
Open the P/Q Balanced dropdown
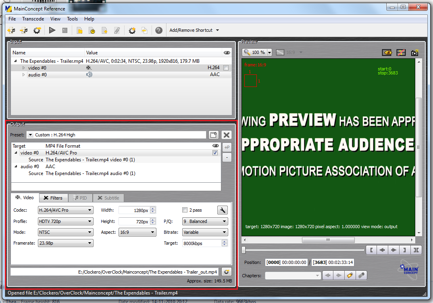[205, 221]
